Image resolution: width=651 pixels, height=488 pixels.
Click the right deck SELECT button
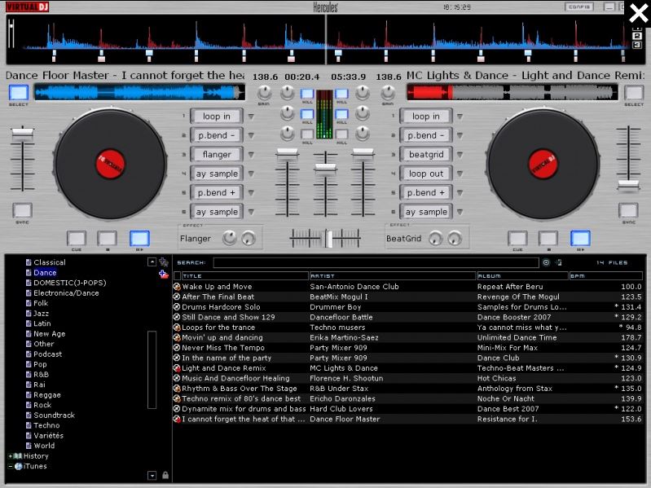634,93
